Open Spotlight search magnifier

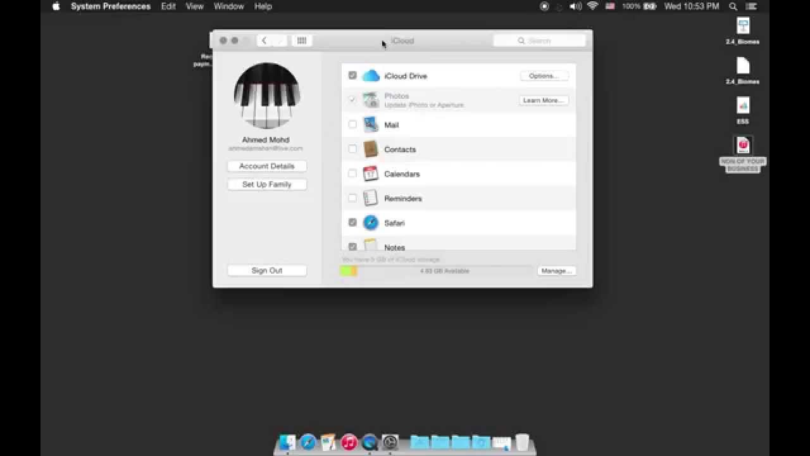(733, 6)
